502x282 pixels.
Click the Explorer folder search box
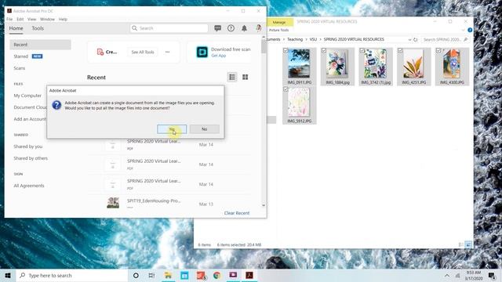point(445,40)
